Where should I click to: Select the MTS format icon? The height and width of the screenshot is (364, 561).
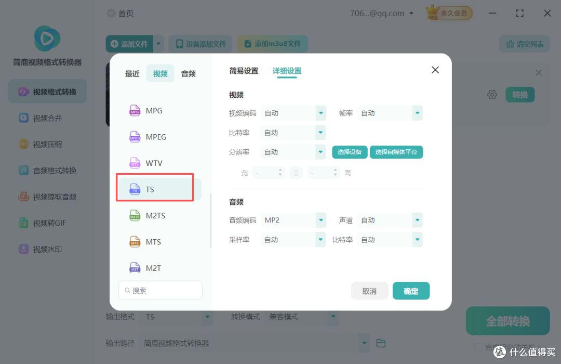point(135,241)
